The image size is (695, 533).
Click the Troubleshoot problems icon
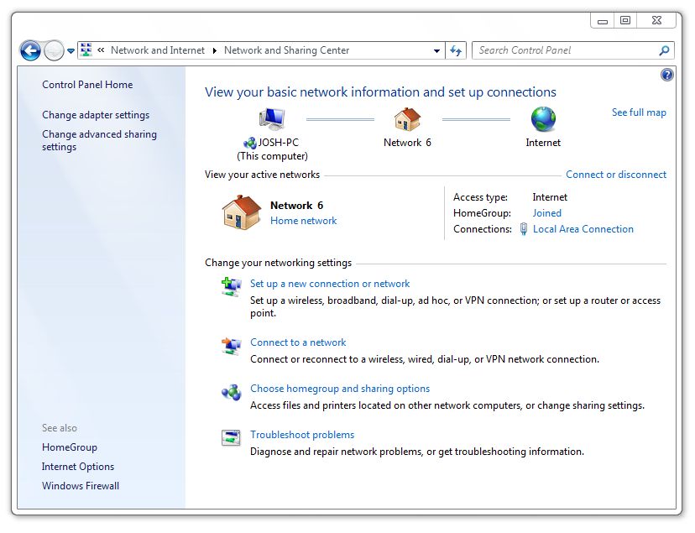coord(231,438)
